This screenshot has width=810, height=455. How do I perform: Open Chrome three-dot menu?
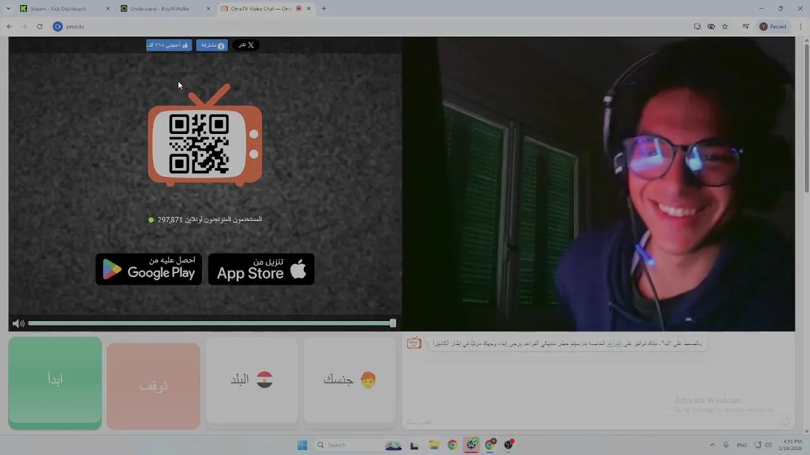tap(801, 27)
